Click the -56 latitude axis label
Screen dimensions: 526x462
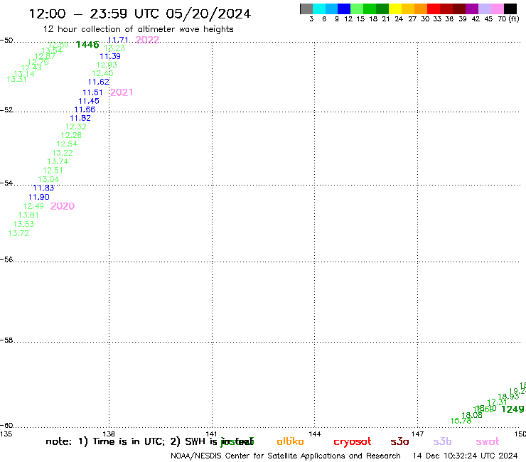(x=6, y=259)
